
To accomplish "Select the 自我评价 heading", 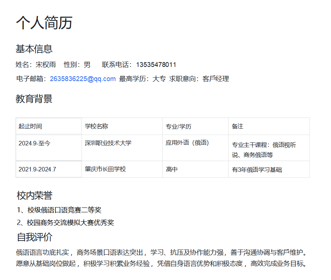I will click(35, 237).
